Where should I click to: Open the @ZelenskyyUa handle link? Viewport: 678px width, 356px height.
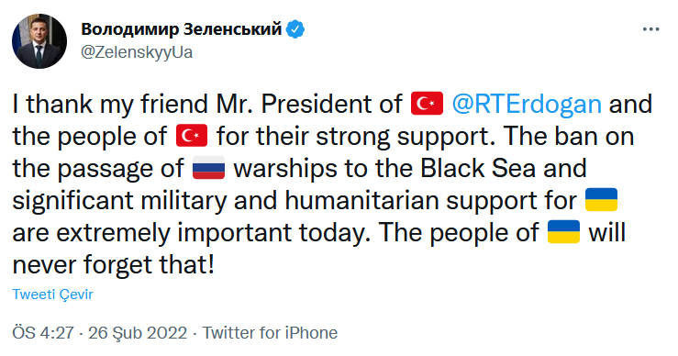click(137, 52)
